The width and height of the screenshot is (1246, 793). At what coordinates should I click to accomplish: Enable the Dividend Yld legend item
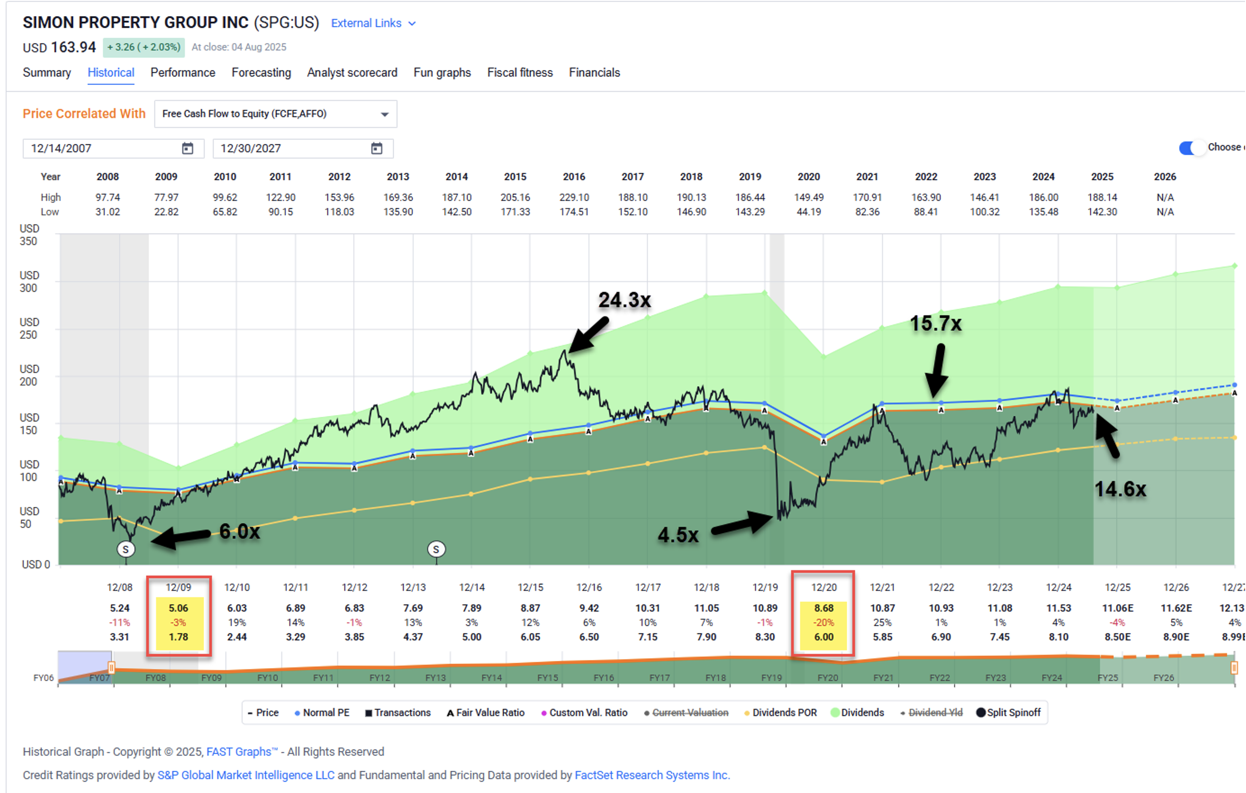coord(931,713)
